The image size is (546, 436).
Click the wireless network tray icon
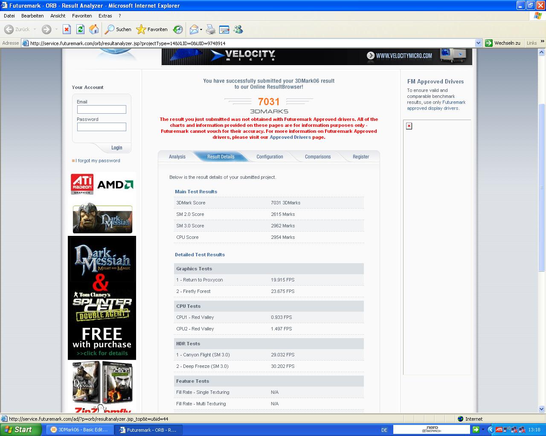coord(506,430)
